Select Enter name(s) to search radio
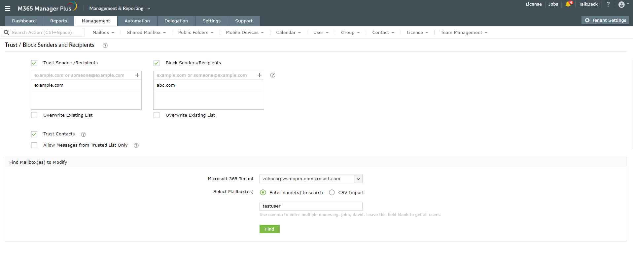The width and height of the screenshot is (633, 253). point(263,192)
